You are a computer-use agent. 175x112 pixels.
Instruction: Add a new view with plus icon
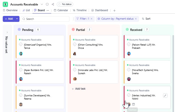(x=114, y=10)
